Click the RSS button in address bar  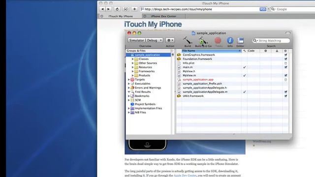pos(263,9)
